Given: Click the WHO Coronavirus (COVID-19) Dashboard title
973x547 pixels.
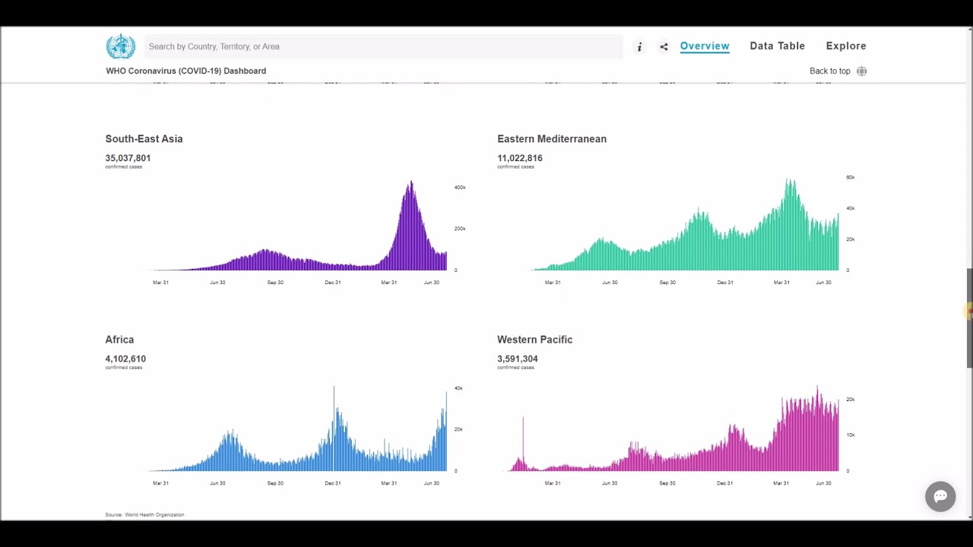Looking at the screenshot, I should click(x=185, y=71).
